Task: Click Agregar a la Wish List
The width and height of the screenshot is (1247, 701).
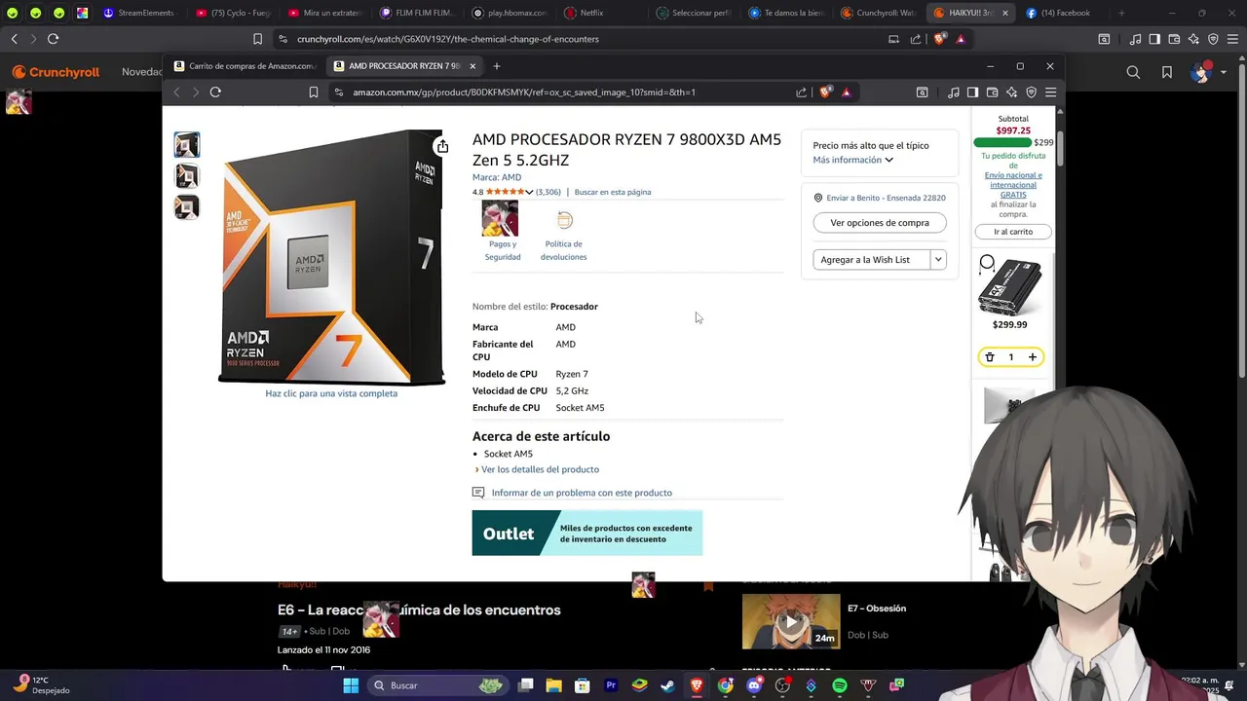Action: [872, 260]
